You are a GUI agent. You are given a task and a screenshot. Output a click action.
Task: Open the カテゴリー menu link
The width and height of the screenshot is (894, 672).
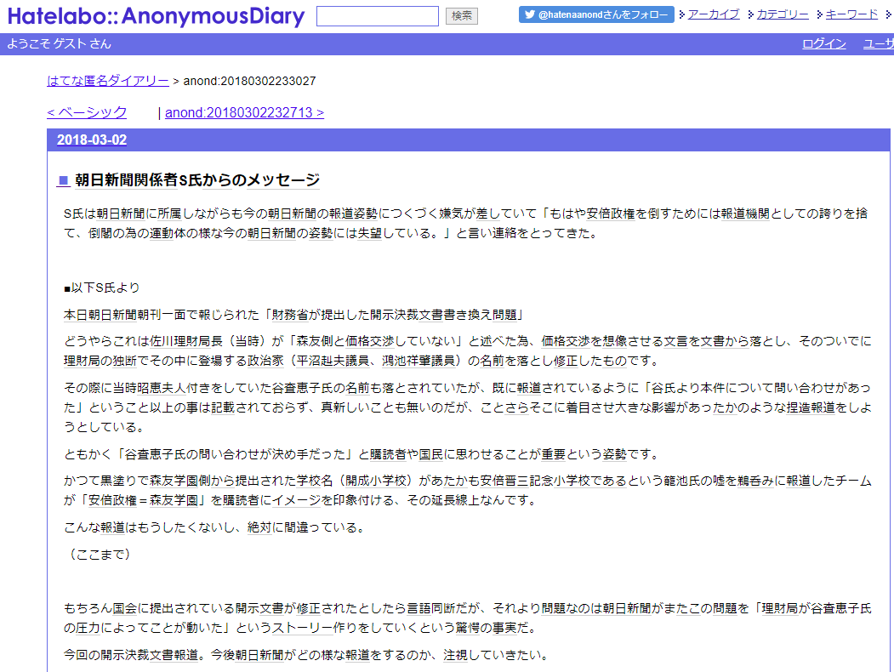(x=783, y=14)
